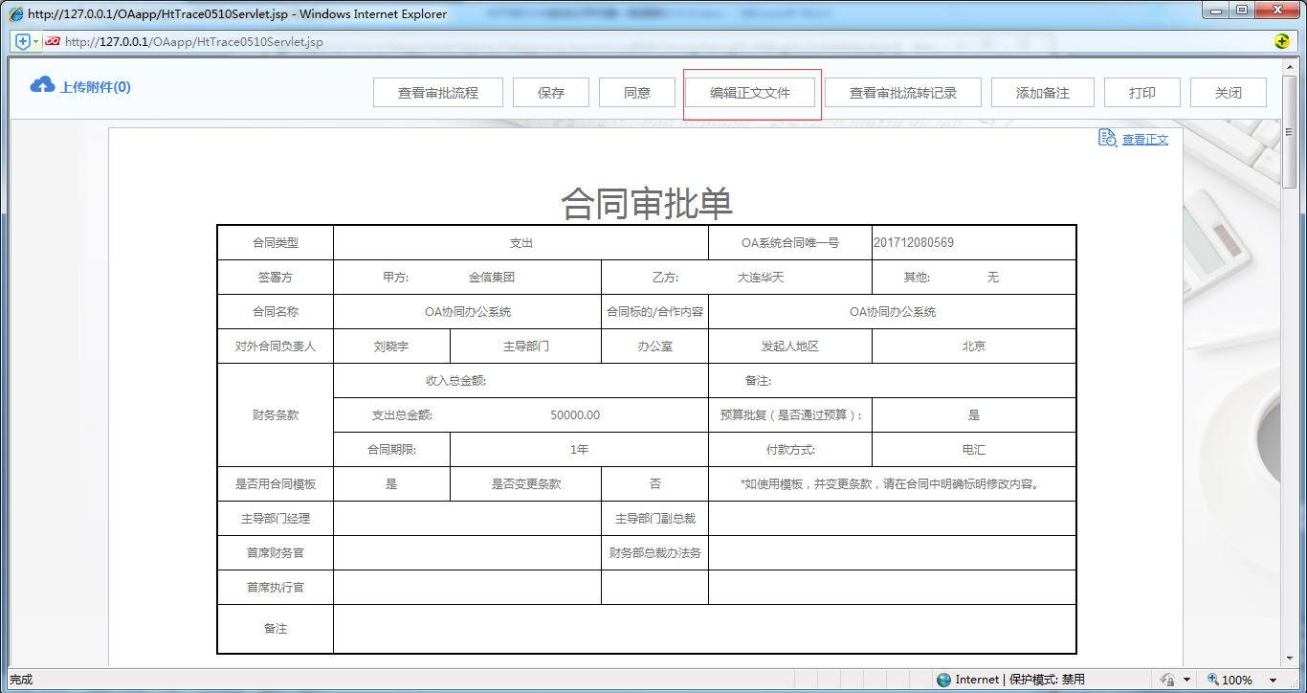The height and width of the screenshot is (693, 1307).
Task: Click inside the address bar URL field
Action: [x=383, y=42]
